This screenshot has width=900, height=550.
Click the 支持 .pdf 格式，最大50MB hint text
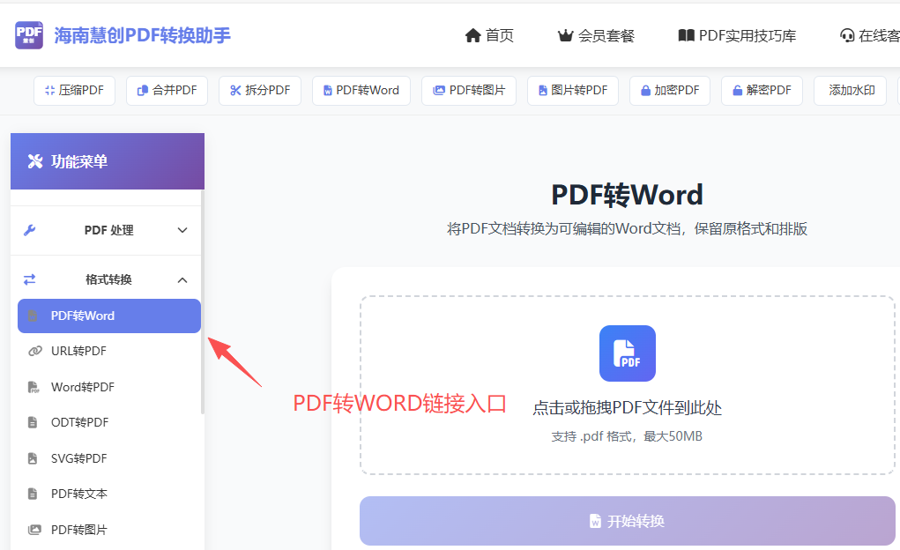tap(628, 436)
